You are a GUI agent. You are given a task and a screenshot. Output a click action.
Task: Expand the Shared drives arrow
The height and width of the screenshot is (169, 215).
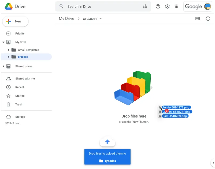coord(3,66)
